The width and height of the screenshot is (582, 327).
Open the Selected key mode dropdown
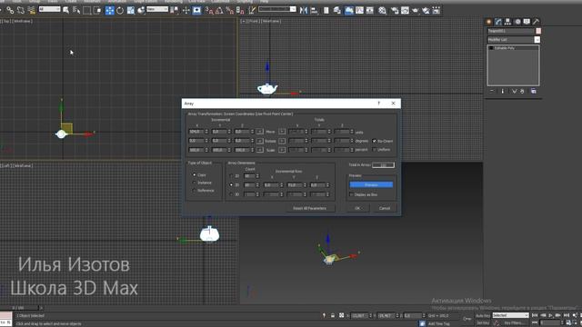tap(510, 315)
